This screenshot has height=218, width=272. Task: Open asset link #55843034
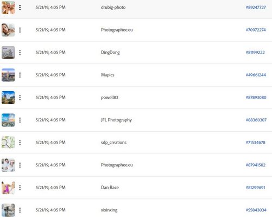click(x=256, y=210)
